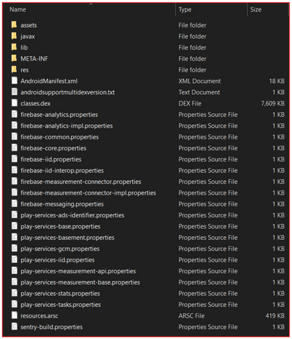Select the classes.dex file icon

(14, 103)
